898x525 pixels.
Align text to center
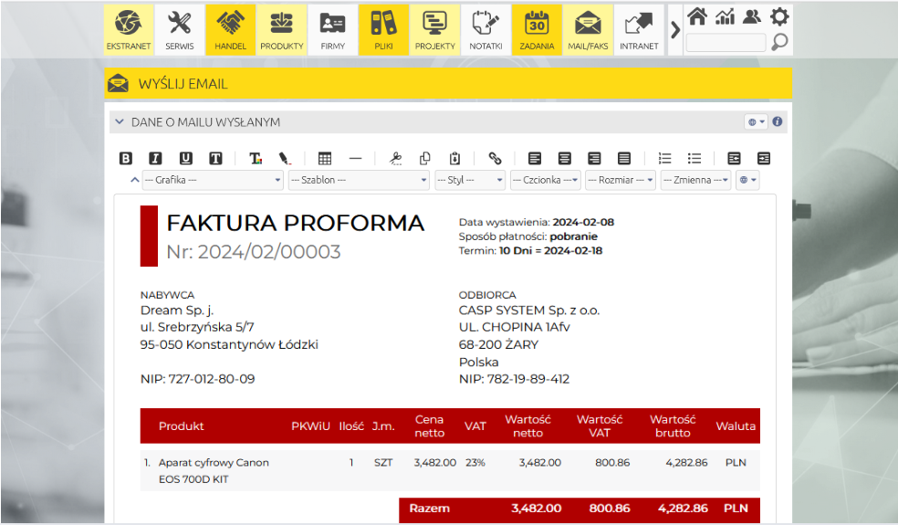click(x=565, y=158)
